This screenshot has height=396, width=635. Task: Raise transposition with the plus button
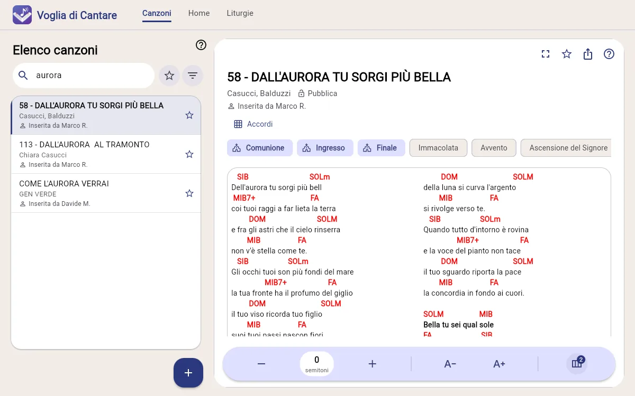coord(372,364)
